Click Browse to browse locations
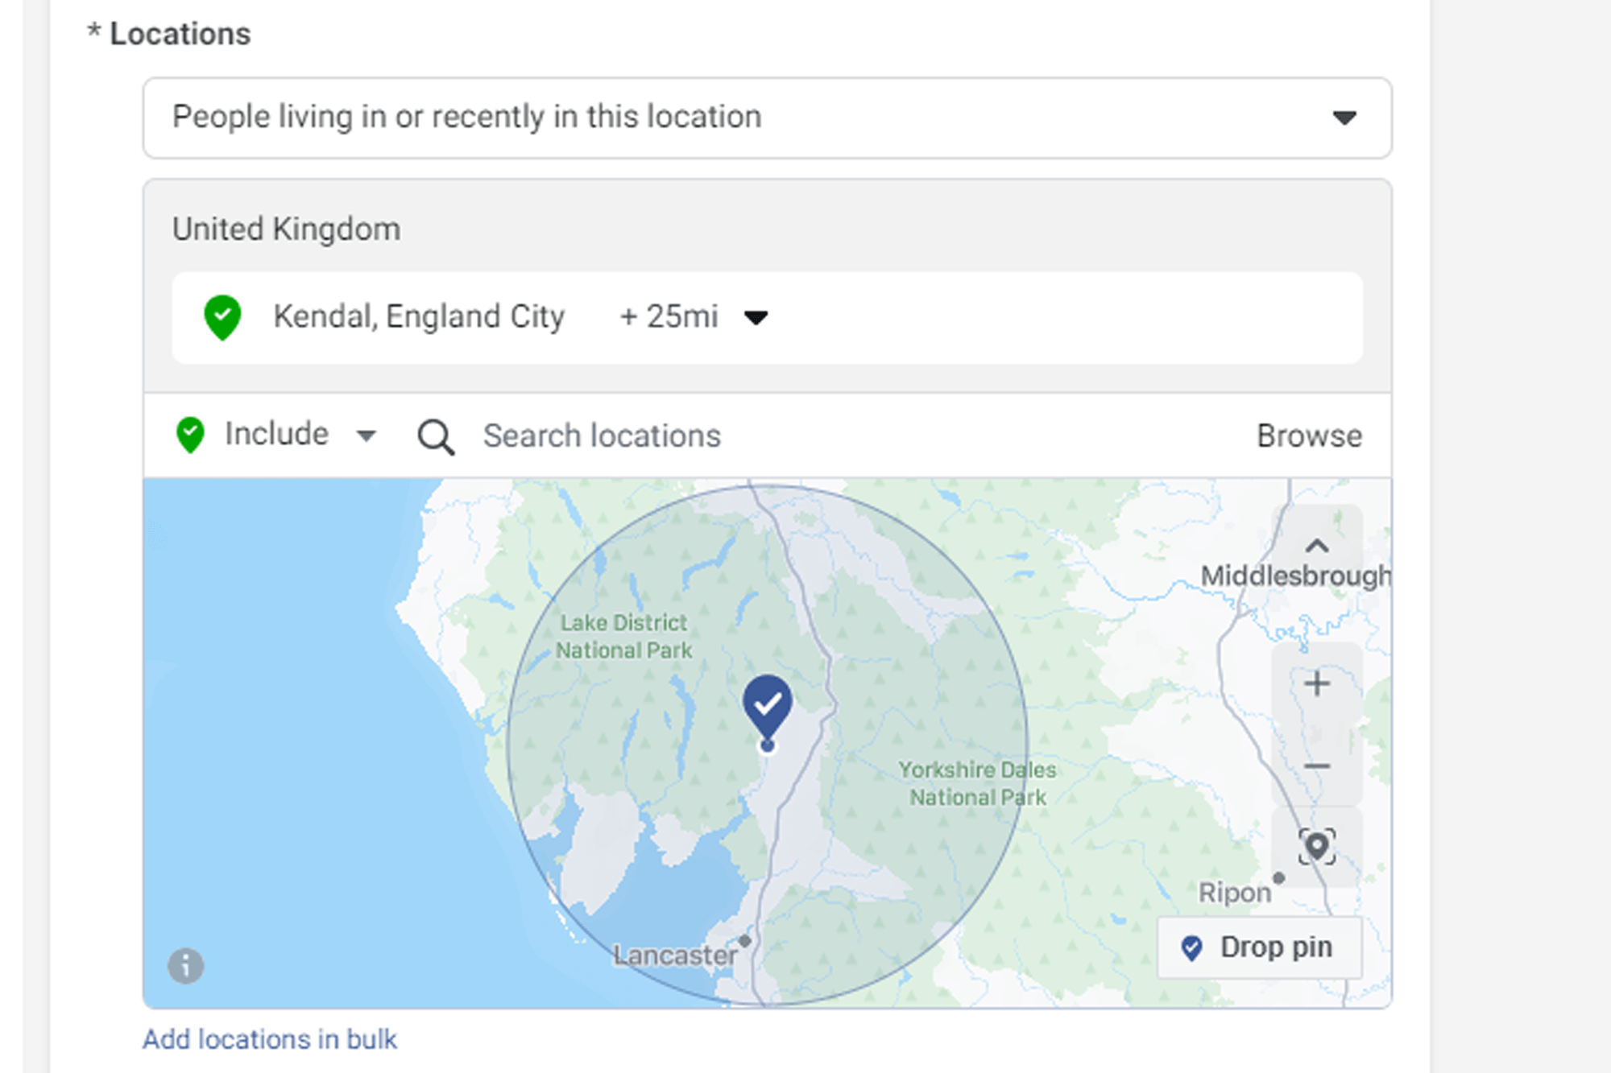Viewport: 1611px width, 1073px height. tap(1309, 435)
